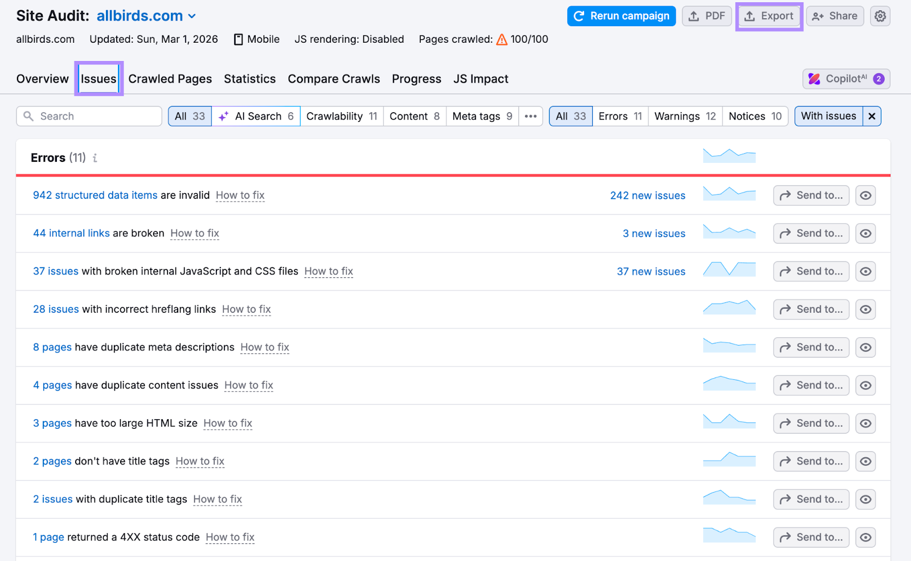
Task: Hide the broken internal links issue row
Action: click(865, 233)
